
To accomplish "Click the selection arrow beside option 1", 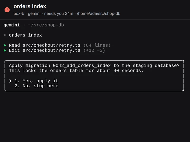I will click(10, 81).
